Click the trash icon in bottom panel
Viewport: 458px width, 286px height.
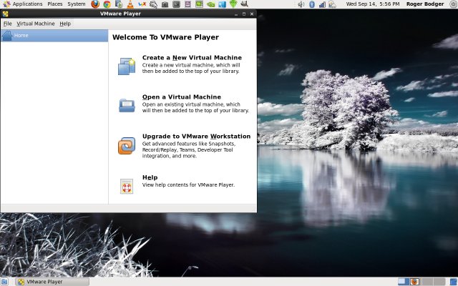click(454, 282)
